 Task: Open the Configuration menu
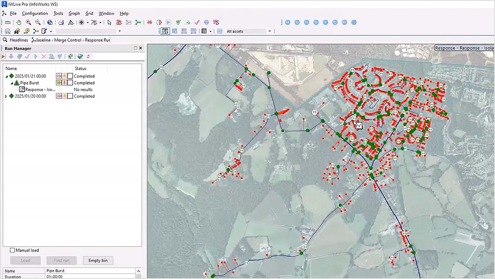pyautogui.click(x=35, y=13)
